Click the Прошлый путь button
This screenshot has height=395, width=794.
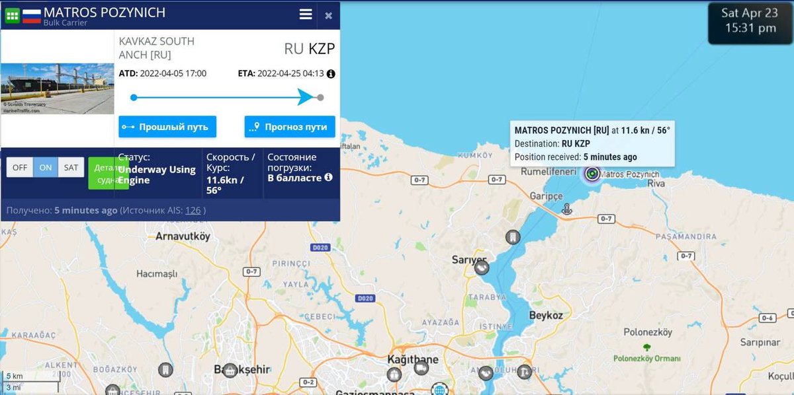pyautogui.click(x=167, y=127)
